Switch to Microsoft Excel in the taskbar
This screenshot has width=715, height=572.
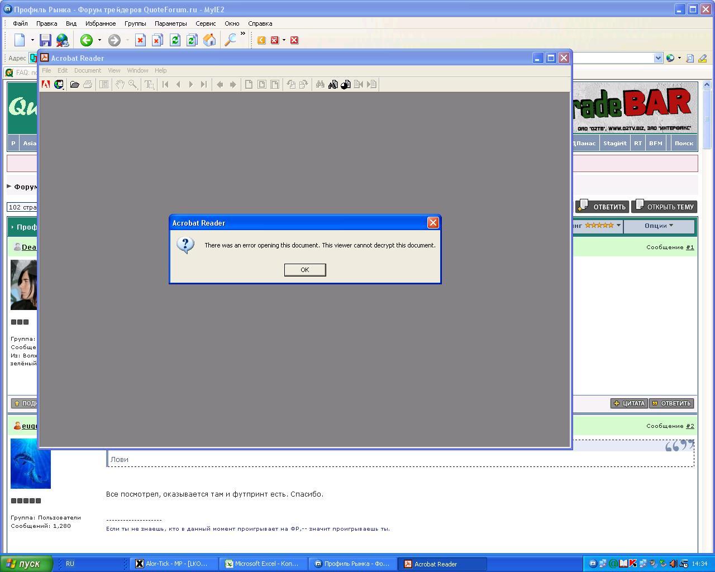[263, 564]
